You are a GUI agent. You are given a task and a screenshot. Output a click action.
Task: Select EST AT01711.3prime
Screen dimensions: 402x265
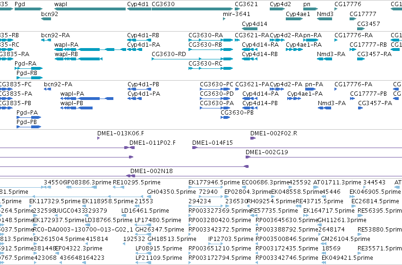click(337, 182)
